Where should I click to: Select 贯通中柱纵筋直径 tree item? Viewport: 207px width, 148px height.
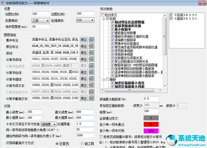pyautogui.click(x=127, y=43)
